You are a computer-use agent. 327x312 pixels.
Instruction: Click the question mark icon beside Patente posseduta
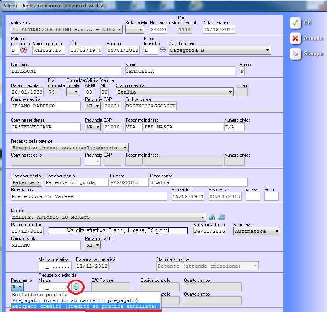pos(24,50)
